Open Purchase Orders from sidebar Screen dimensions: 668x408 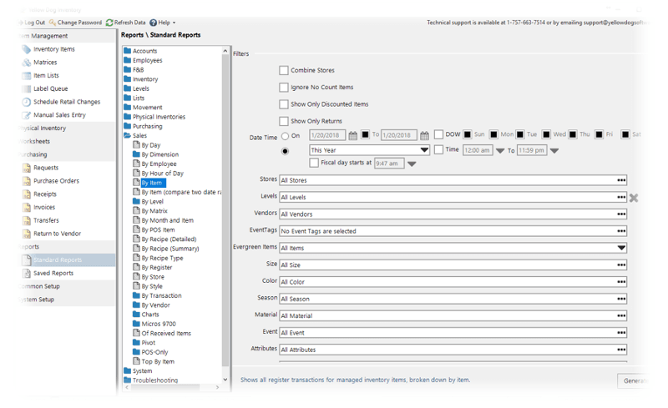56,181
